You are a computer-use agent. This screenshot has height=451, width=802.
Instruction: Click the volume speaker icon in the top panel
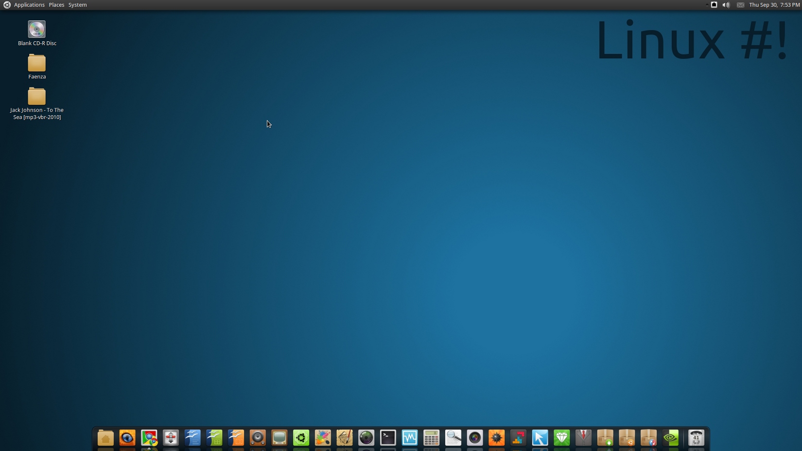pos(726,5)
